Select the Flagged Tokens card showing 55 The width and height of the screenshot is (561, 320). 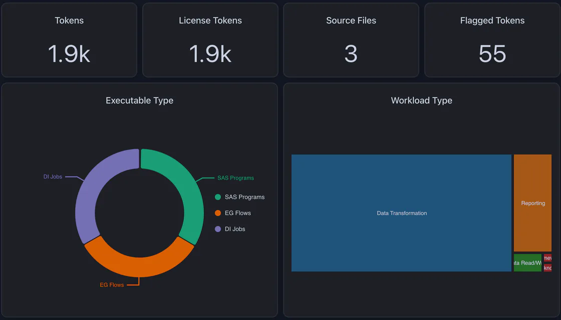pos(492,40)
